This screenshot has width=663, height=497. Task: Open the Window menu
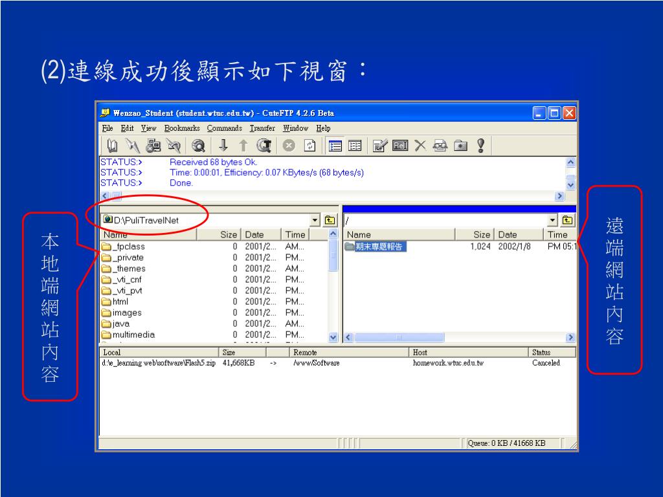click(295, 128)
